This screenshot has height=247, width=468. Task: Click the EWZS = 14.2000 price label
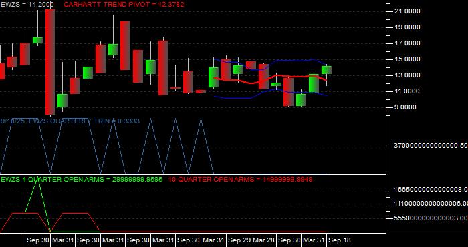point(27,4)
